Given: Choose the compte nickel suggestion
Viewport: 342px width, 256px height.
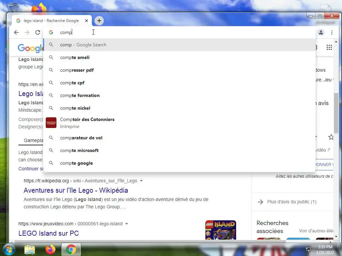Looking at the screenshot, I should tap(179, 108).
